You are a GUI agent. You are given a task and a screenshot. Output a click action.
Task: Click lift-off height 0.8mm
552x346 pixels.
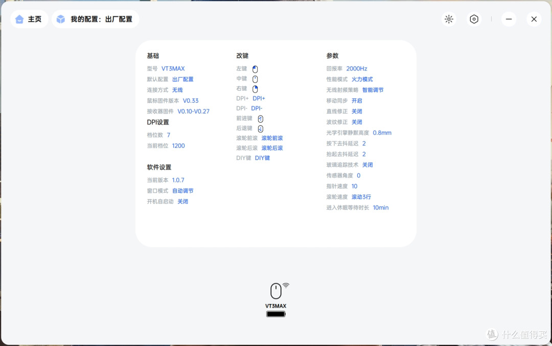click(382, 133)
